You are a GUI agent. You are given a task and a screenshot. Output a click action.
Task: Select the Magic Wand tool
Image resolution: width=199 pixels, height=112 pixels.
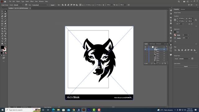coord(2,14)
